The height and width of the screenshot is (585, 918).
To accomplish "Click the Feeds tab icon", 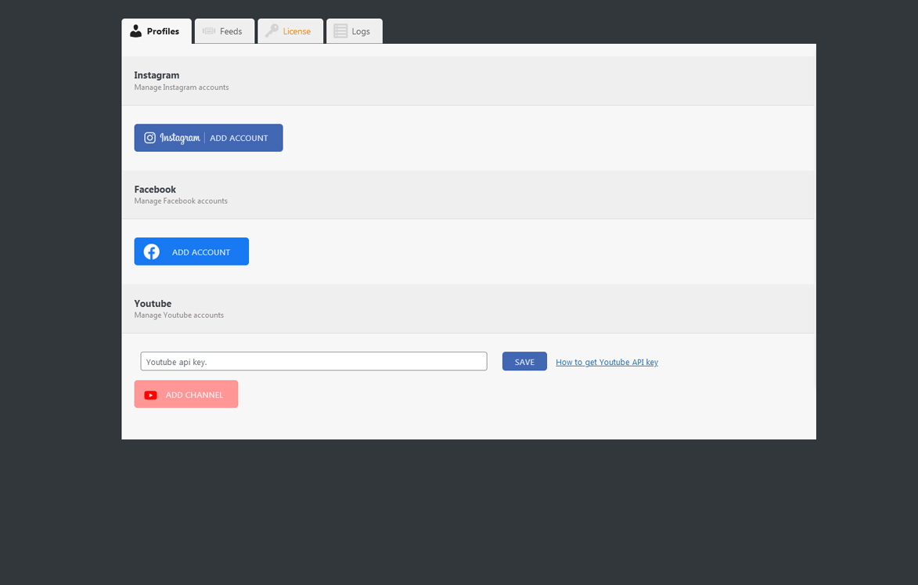I will (x=209, y=31).
